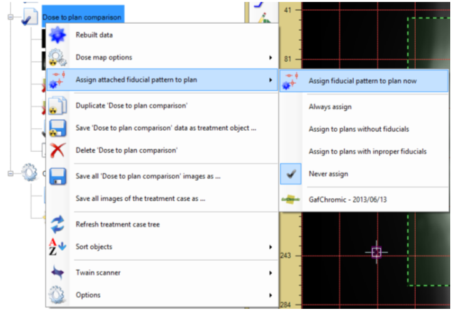Click the Refresh arrows icon

pos(58,224)
